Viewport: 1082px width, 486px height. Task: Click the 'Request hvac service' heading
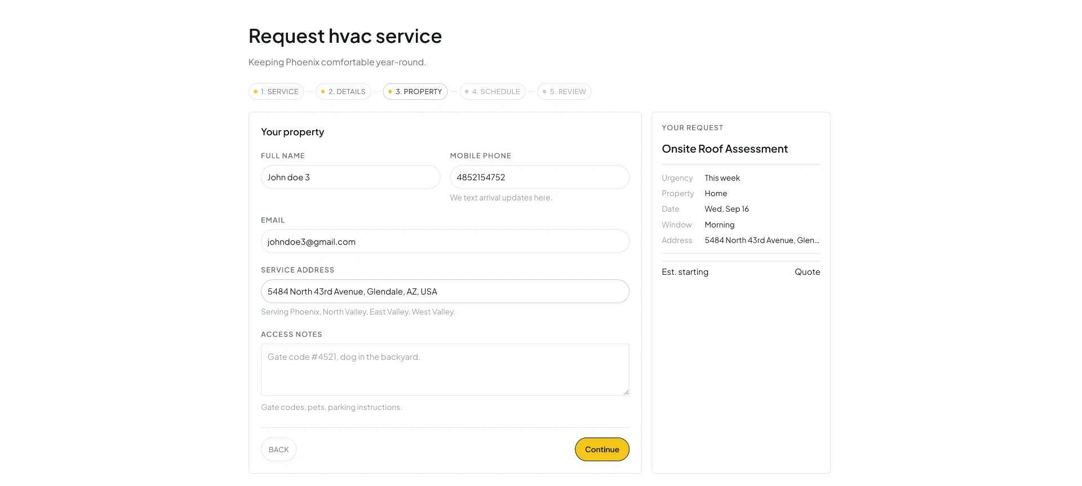pyautogui.click(x=345, y=36)
